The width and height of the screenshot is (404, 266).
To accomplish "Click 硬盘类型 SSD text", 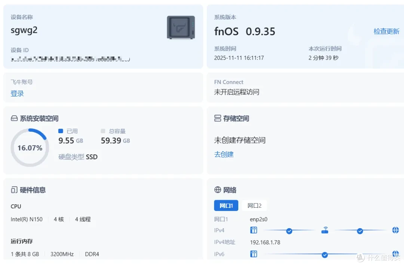I will click(78, 157).
